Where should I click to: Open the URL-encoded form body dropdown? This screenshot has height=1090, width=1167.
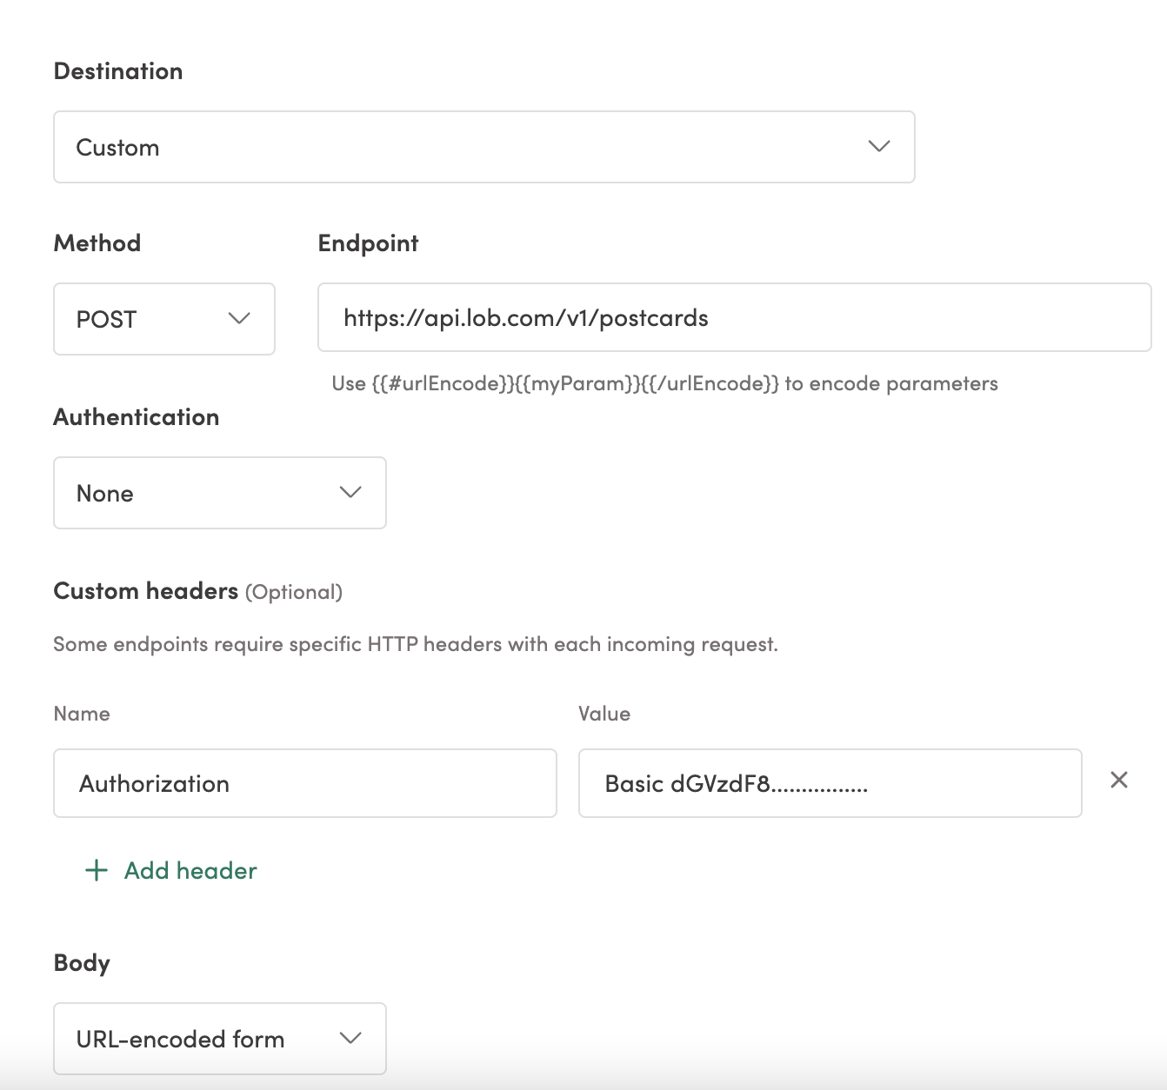pyautogui.click(x=219, y=1038)
